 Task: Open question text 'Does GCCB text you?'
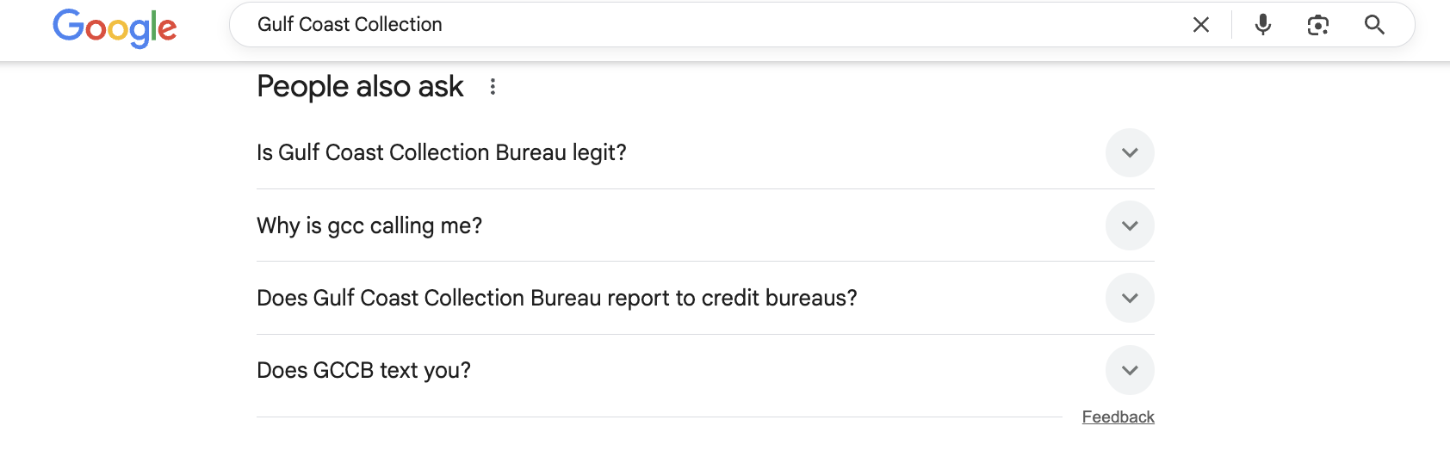click(x=364, y=370)
